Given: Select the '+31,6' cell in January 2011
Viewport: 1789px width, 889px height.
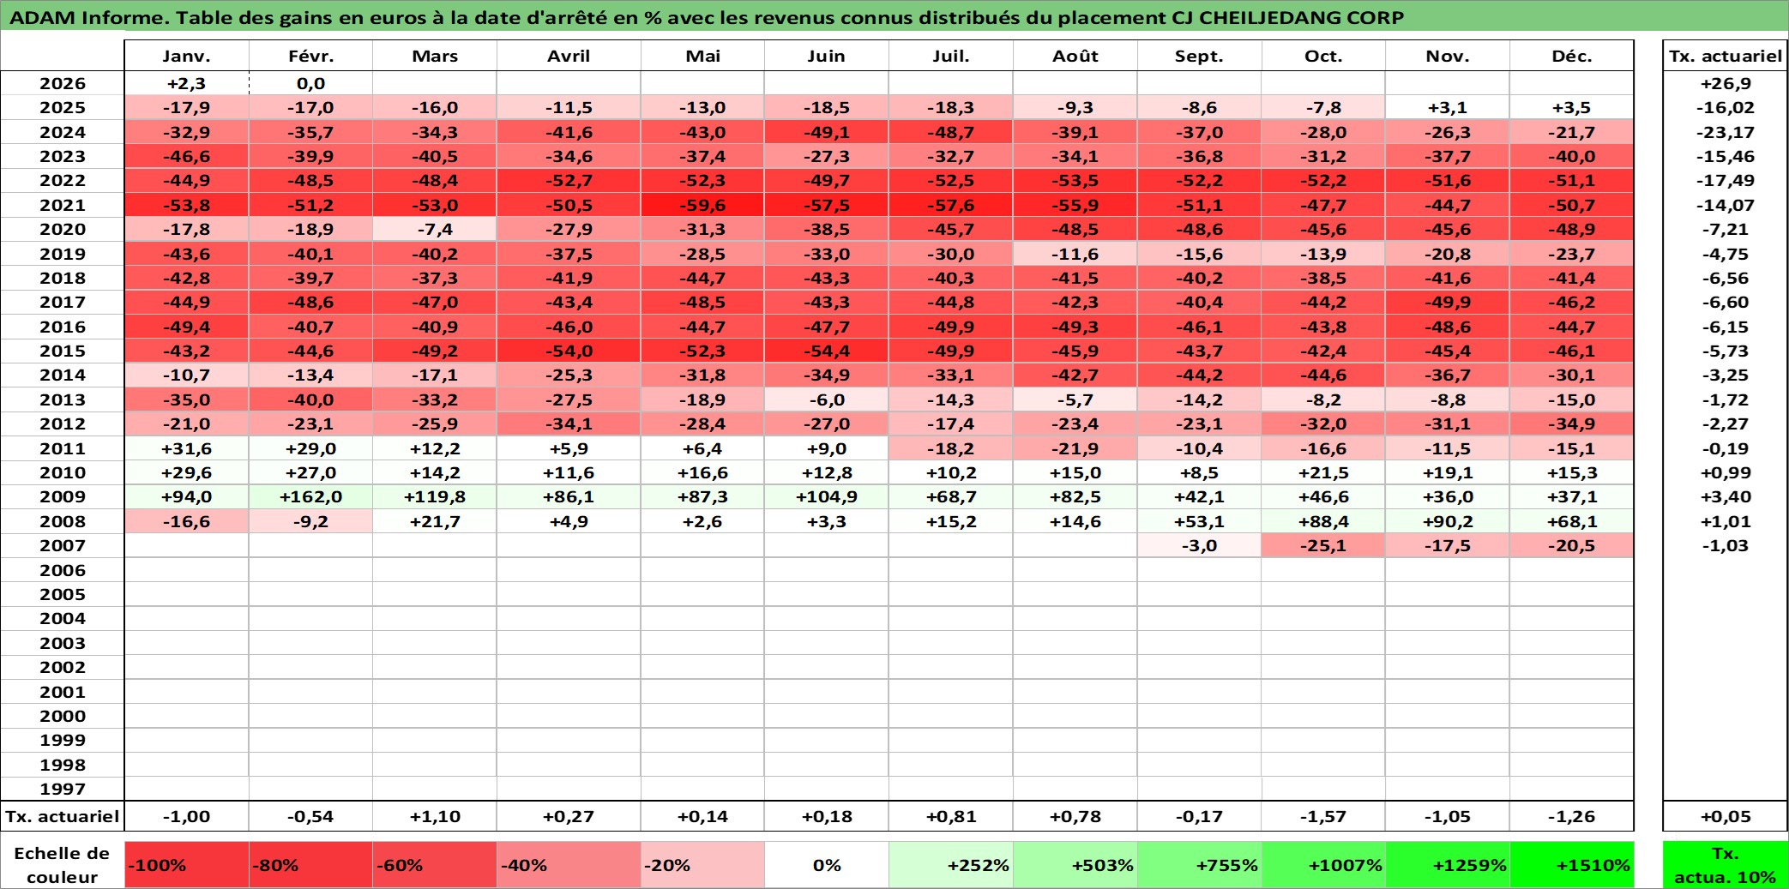Looking at the screenshot, I should [x=187, y=448].
